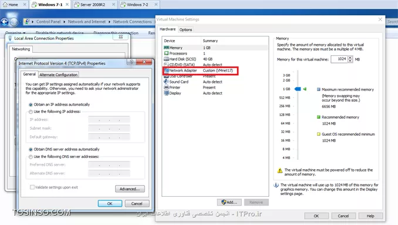Click Network and Internet in the breadcrumb
Image resolution: width=398 pixels, height=225 pixels.
coord(86,22)
